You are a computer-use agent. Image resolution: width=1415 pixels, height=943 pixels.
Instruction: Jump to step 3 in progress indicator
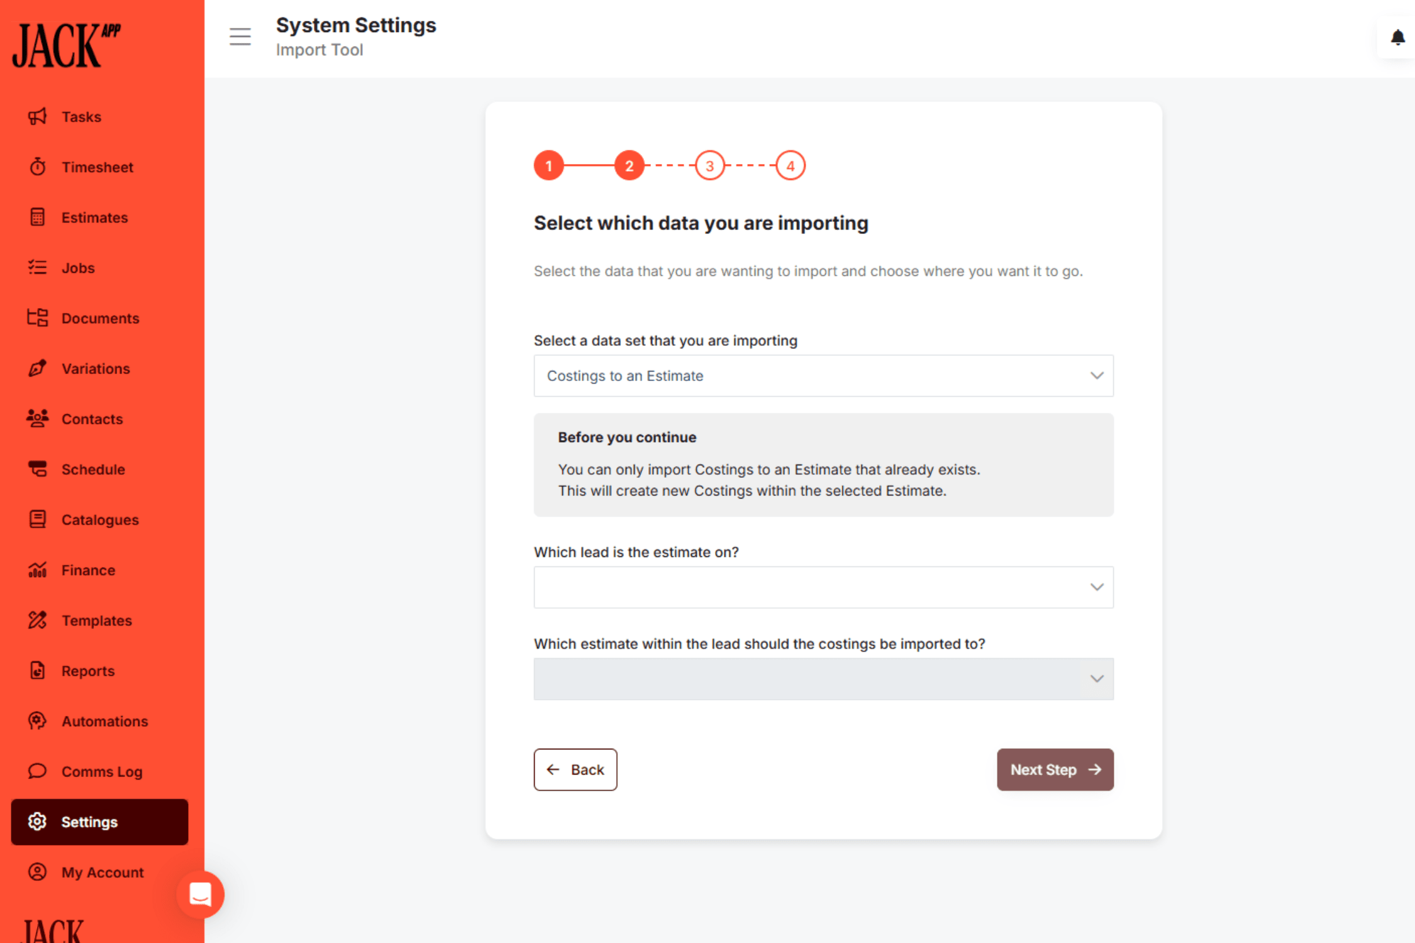point(709,165)
